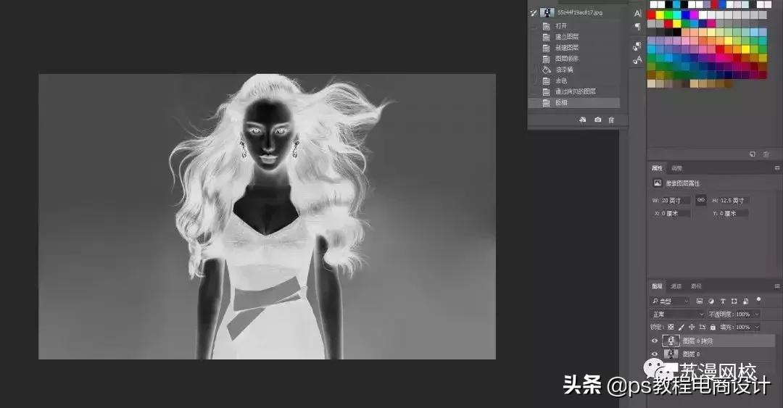Lock all layer attributes

(x=713, y=327)
